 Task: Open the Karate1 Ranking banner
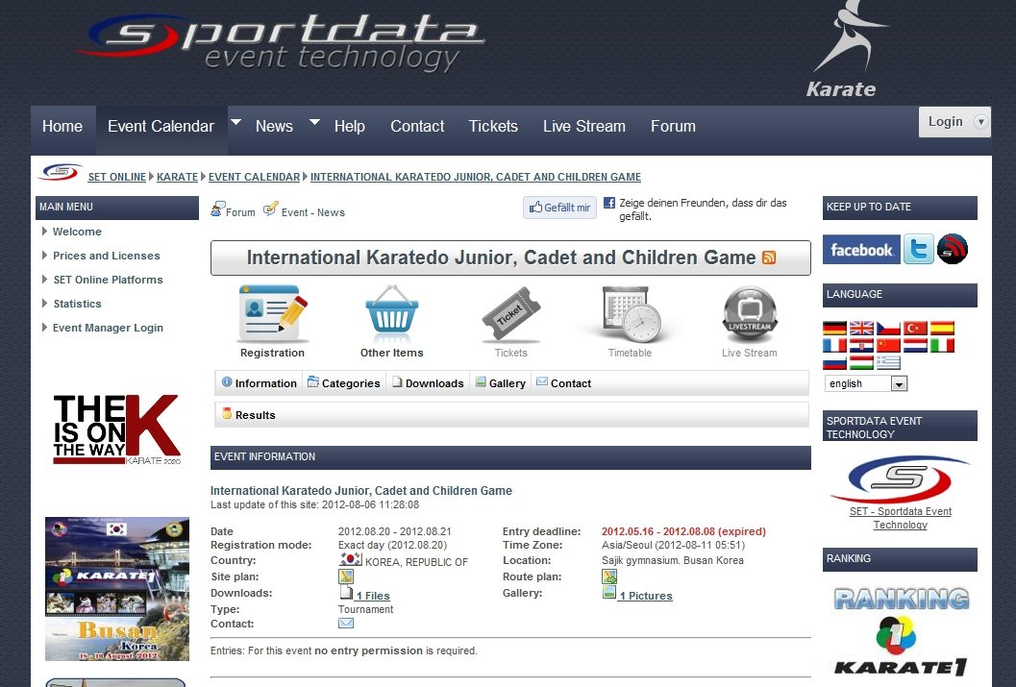[x=901, y=631]
